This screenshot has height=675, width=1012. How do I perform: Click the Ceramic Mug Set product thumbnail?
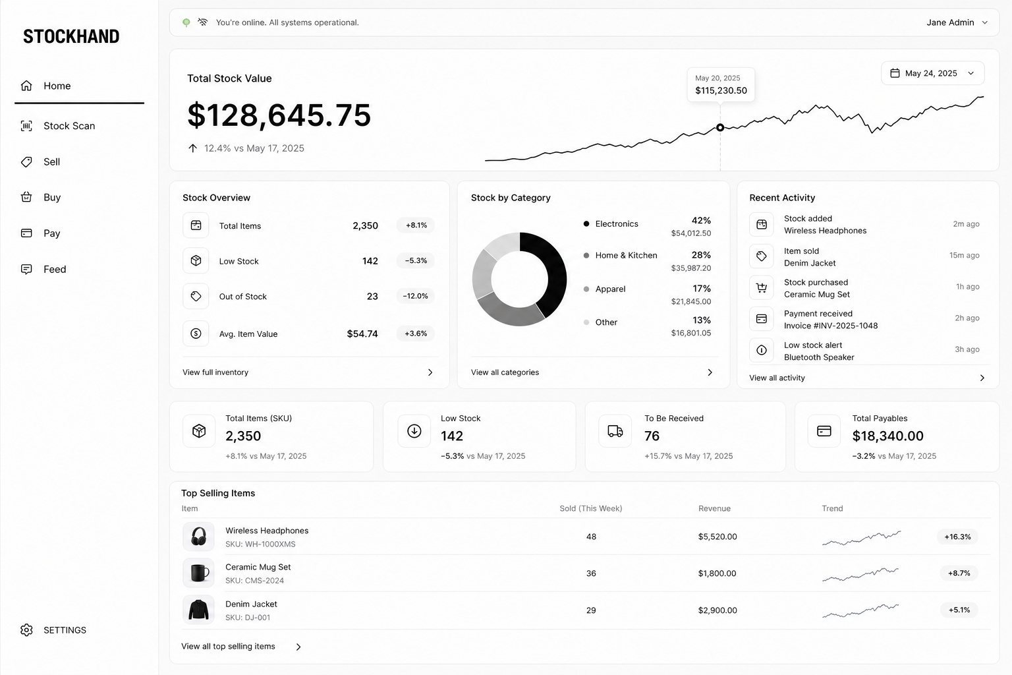tap(198, 573)
